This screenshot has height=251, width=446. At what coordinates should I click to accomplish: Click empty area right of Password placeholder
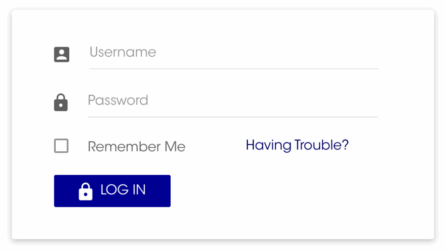click(x=261, y=101)
